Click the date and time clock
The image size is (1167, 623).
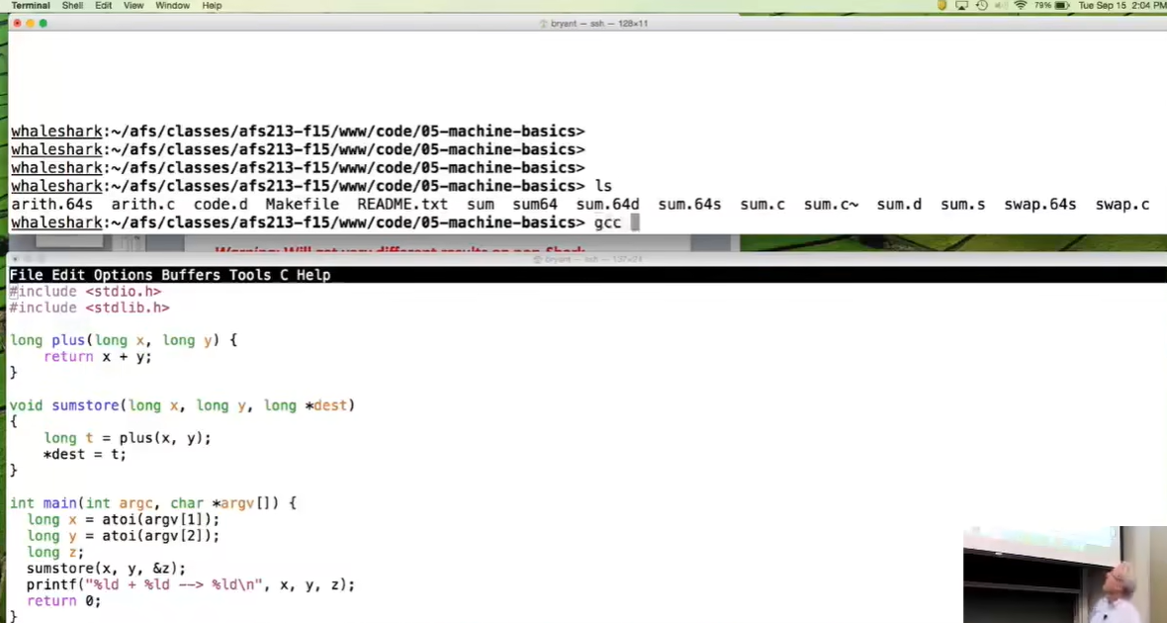coord(1122,6)
